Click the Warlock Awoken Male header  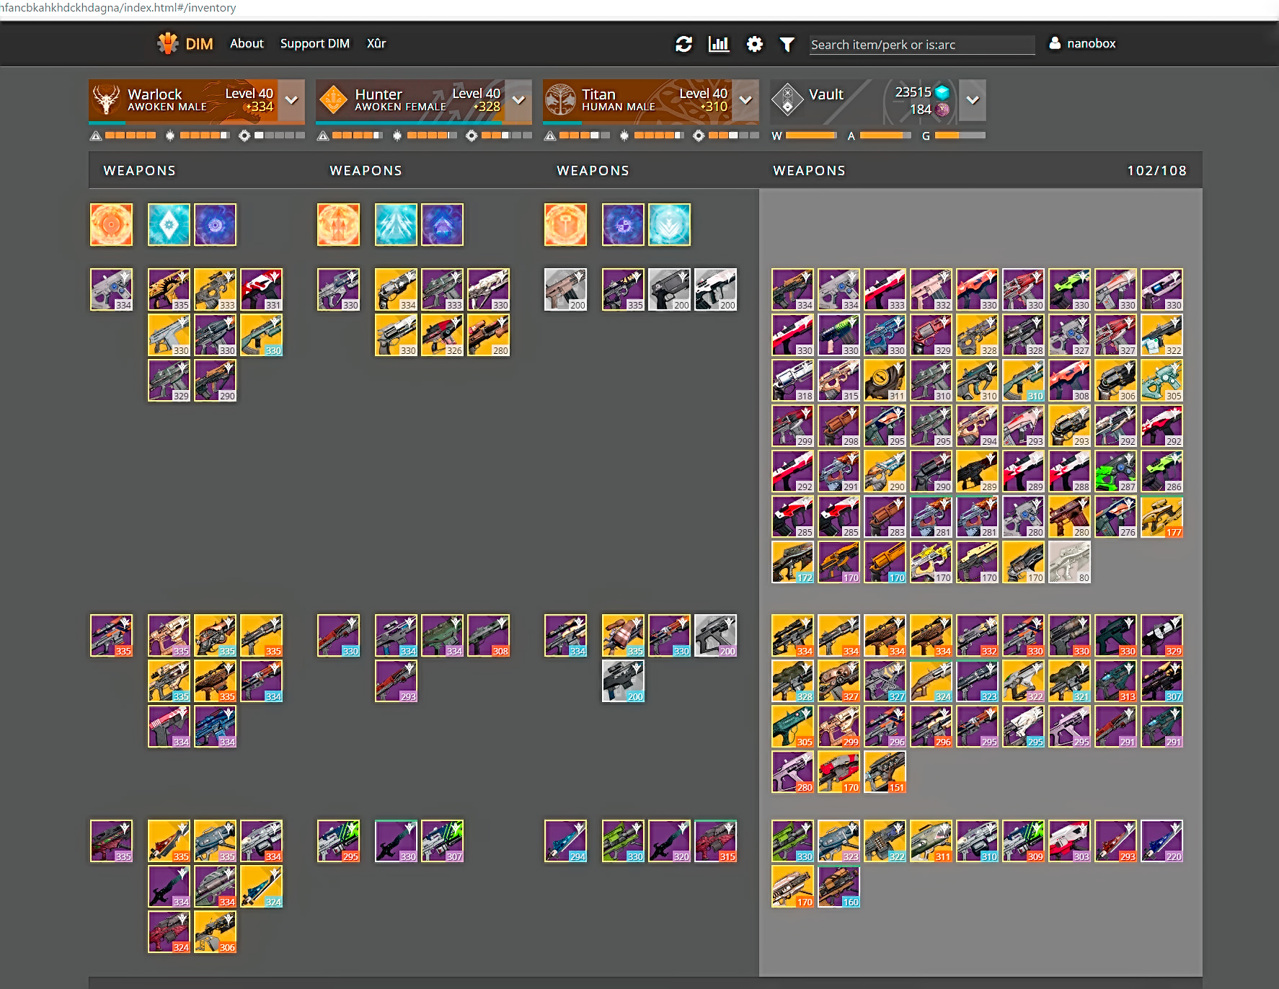(x=183, y=100)
